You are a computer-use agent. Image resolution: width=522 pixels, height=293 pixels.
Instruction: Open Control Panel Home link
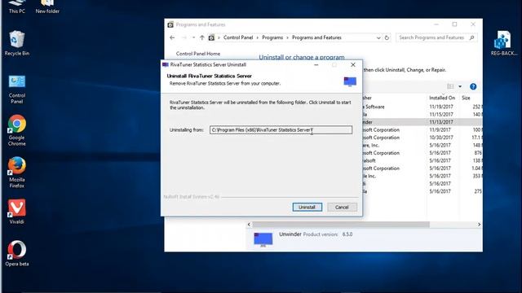pyautogui.click(x=197, y=54)
